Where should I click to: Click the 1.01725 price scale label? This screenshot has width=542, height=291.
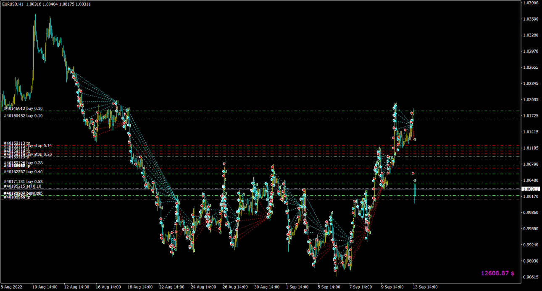pos(531,116)
